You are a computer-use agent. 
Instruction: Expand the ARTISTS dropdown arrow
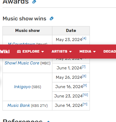click(x=71, y=52)
